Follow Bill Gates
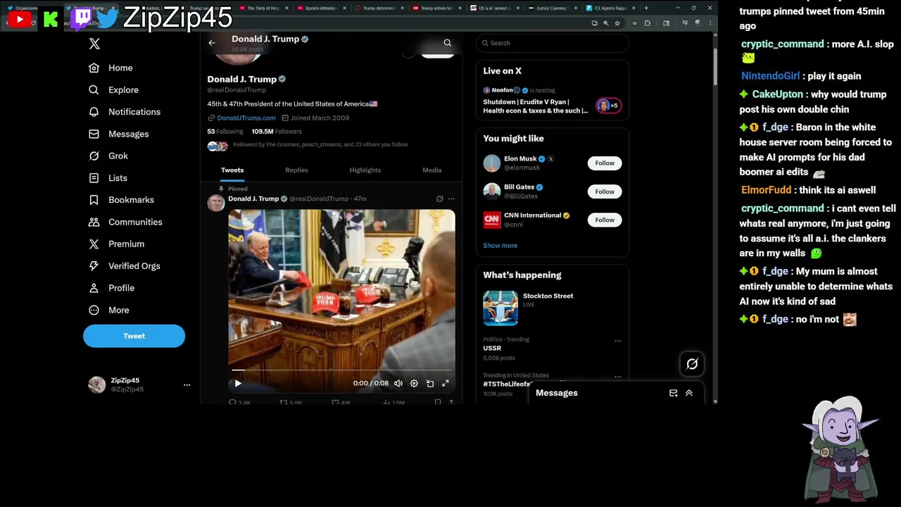 pyautogui.click(x=605, y=192)
